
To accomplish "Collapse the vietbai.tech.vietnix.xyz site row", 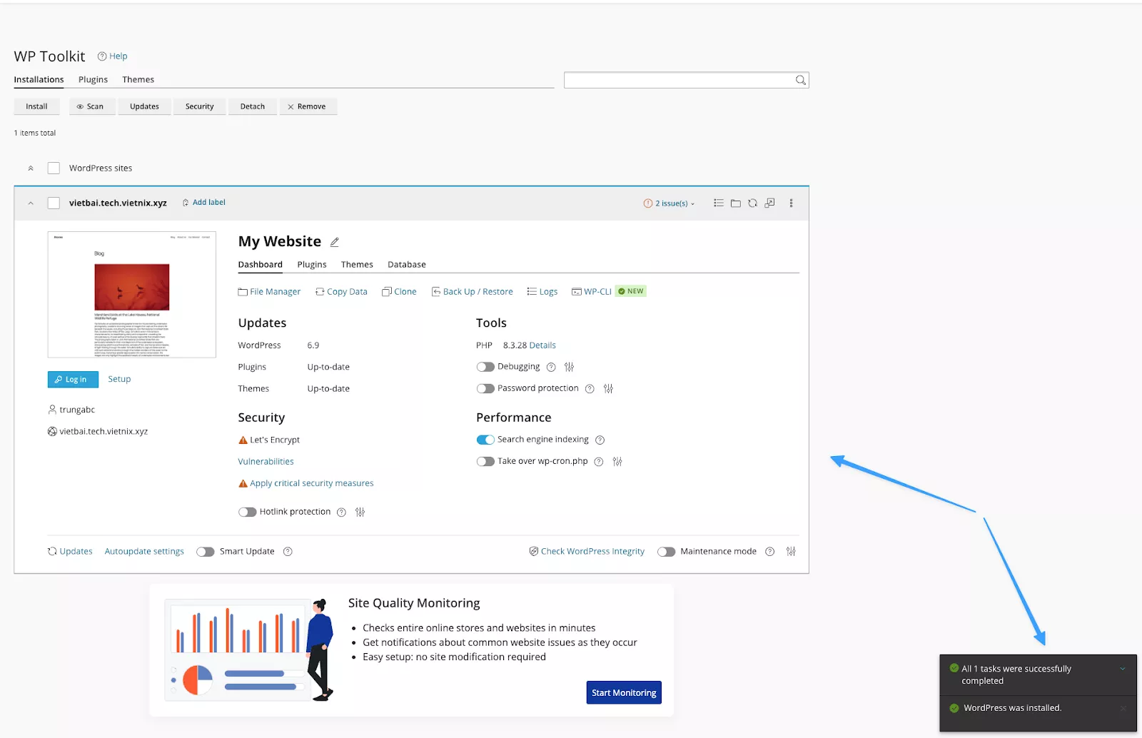I will pos(31,203).
